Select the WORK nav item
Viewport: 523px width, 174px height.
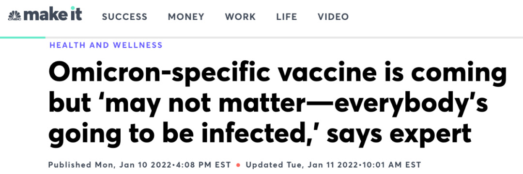[241, 16]
